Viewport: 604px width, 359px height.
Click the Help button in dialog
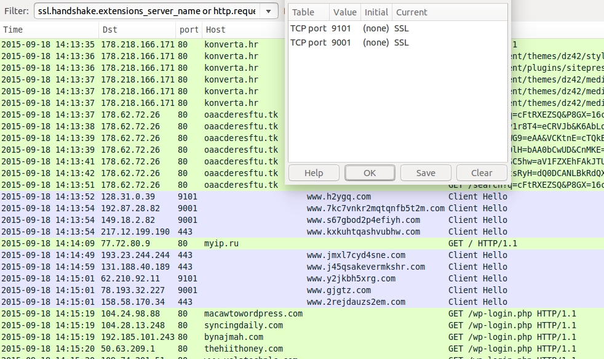[313, 173]
